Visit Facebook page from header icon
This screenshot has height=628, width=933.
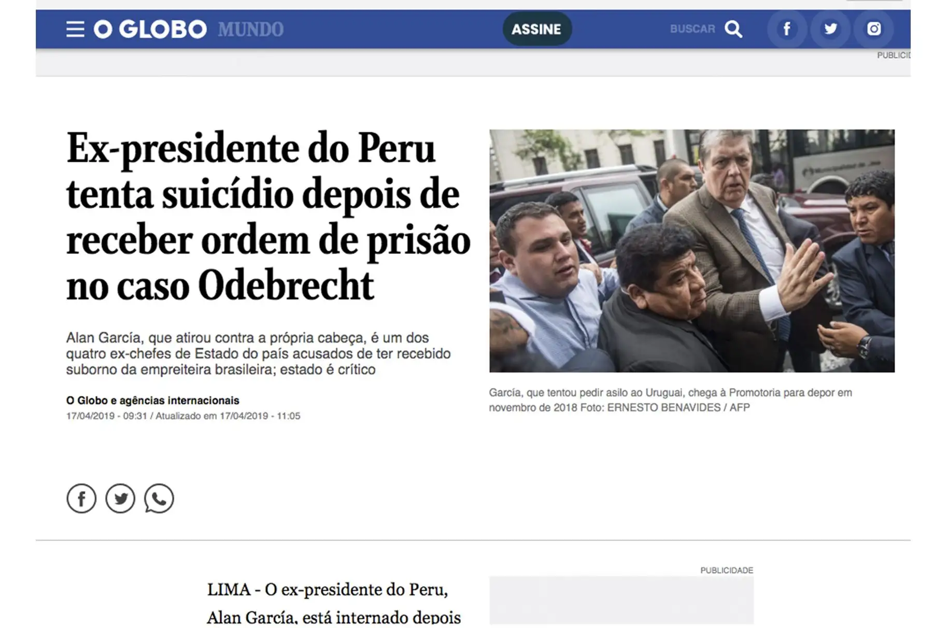pyautogui.click(x=787, y=28)
